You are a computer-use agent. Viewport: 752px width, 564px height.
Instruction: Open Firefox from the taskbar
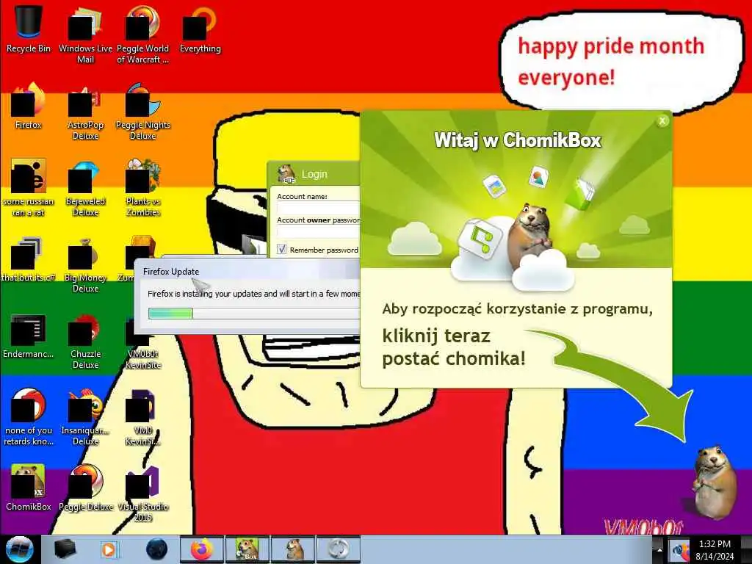201,549
